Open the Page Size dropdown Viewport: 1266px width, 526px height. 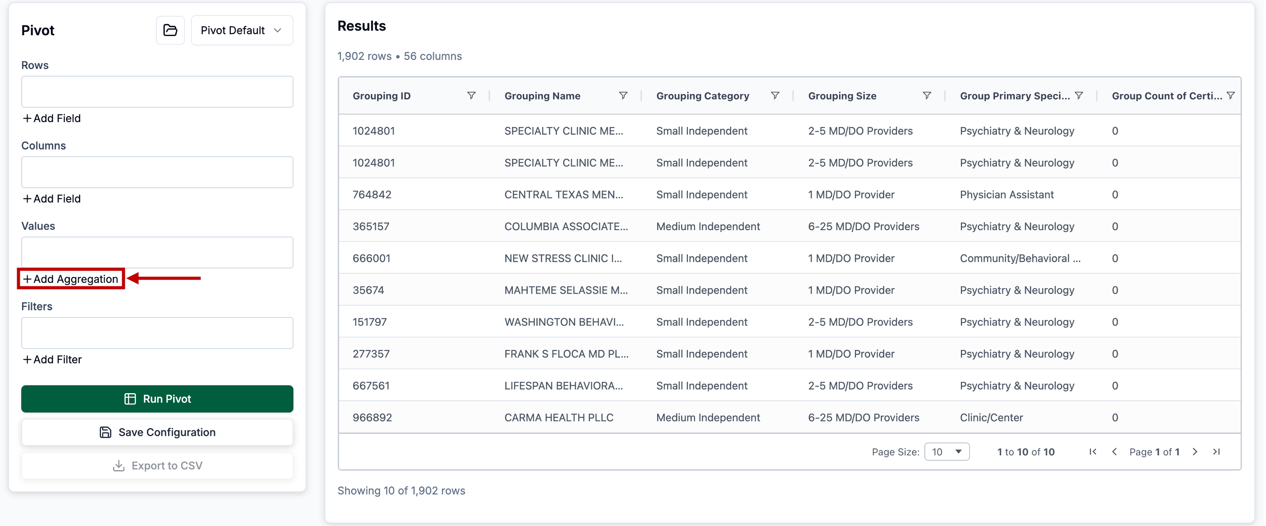click(946, 451)
